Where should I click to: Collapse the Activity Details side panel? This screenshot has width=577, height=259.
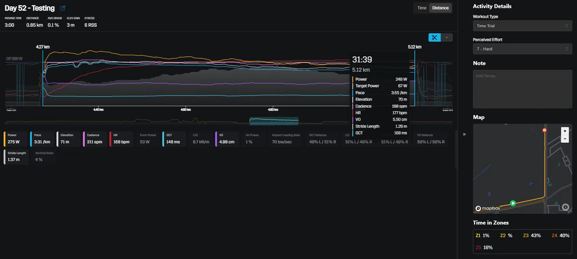(464, 134)
